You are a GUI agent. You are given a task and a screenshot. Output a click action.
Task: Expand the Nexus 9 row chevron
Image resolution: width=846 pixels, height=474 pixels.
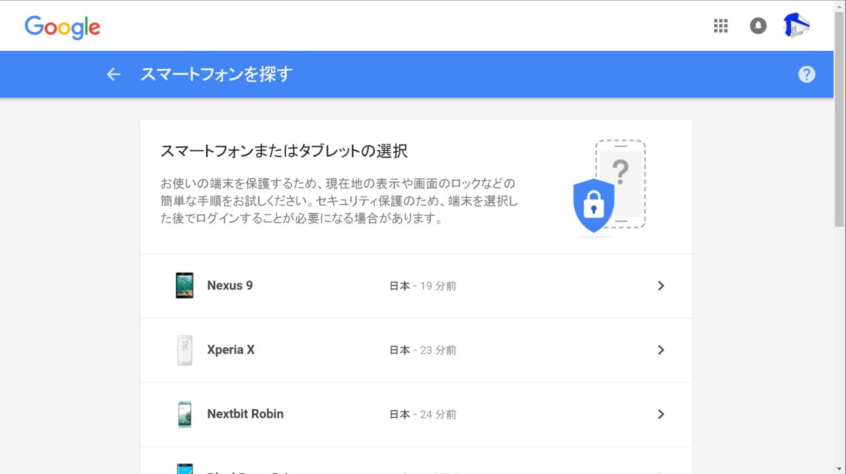660,286
